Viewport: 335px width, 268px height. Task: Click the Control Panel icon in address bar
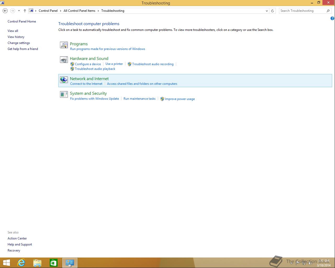pos(31,11)
